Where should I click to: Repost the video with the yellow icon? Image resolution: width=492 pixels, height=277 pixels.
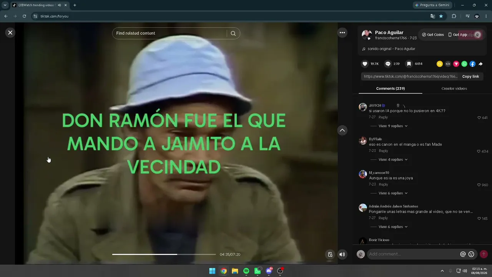pyautogui.click(x=440, y=64)
